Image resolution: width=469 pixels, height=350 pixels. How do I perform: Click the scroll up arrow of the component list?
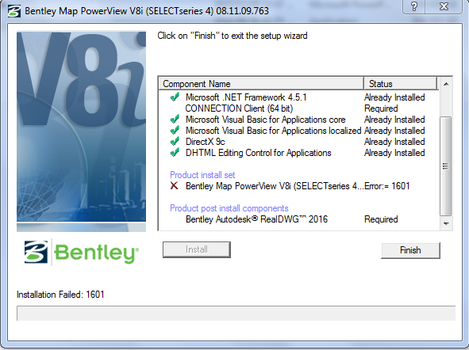pos(446,84)
